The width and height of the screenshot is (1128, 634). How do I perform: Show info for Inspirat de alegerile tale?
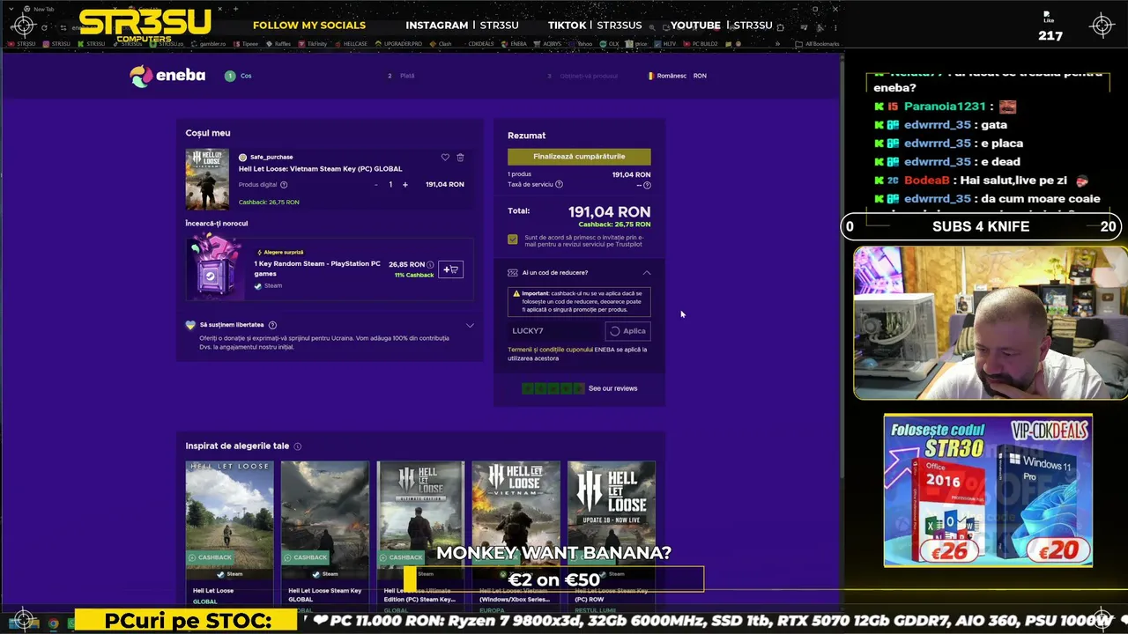pos(298,446)
